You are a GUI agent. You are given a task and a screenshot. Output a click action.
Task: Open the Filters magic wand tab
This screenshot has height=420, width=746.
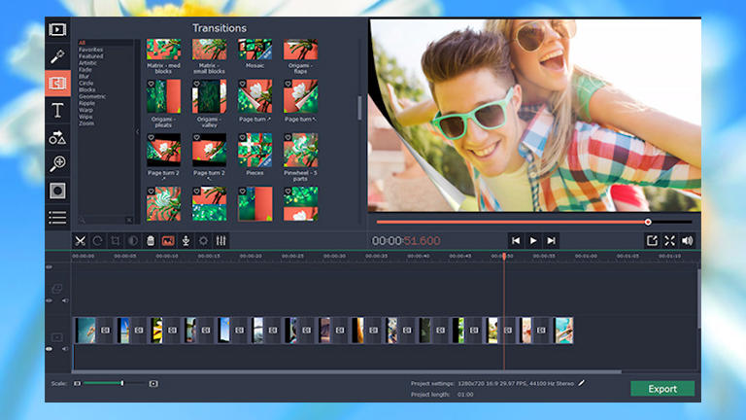click(57, 56)
